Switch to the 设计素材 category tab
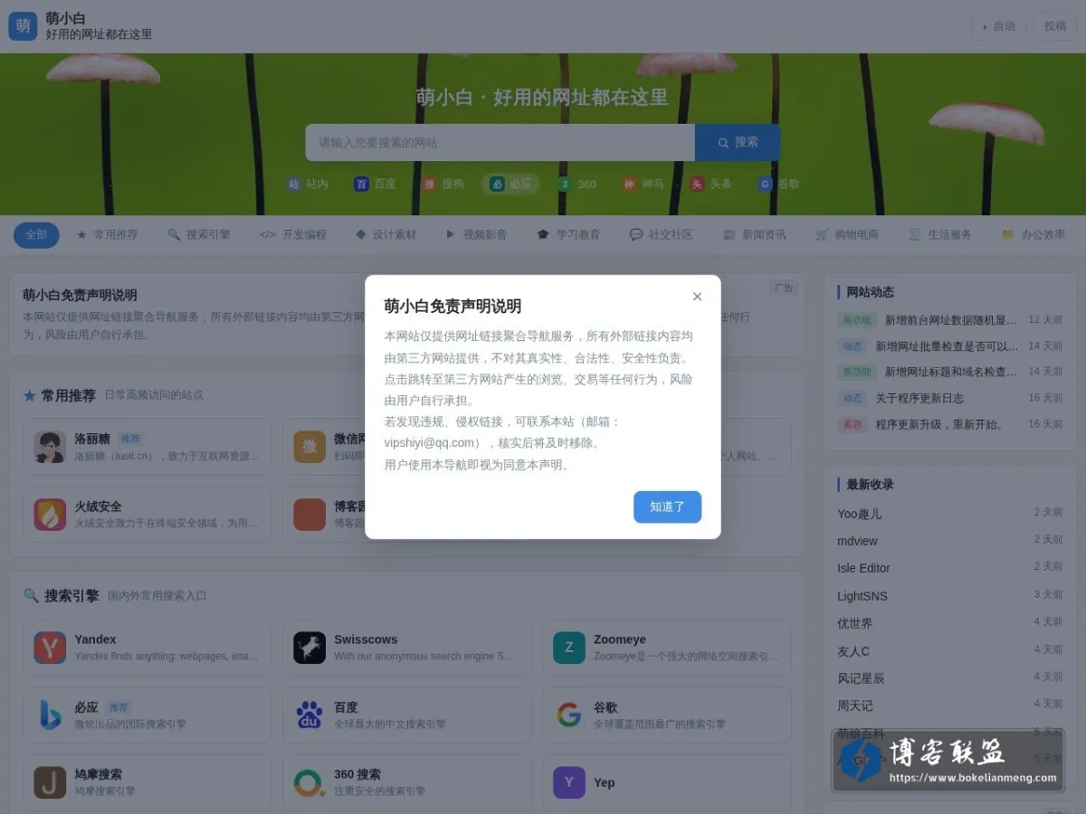This screenshot has width=1086, height=814. [386, 234]
